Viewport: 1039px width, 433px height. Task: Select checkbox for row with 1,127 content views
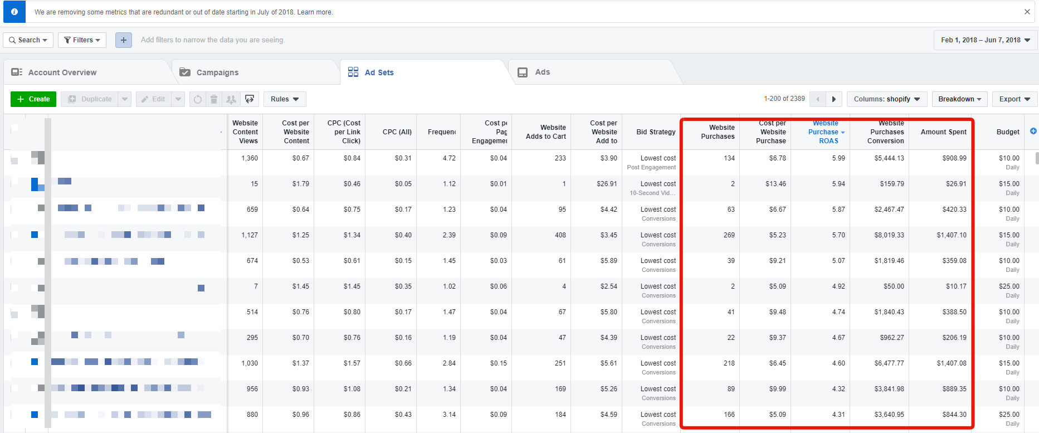pos(14,235)
